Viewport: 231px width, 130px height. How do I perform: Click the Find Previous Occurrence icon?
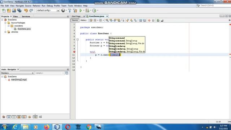click(111, 21)
